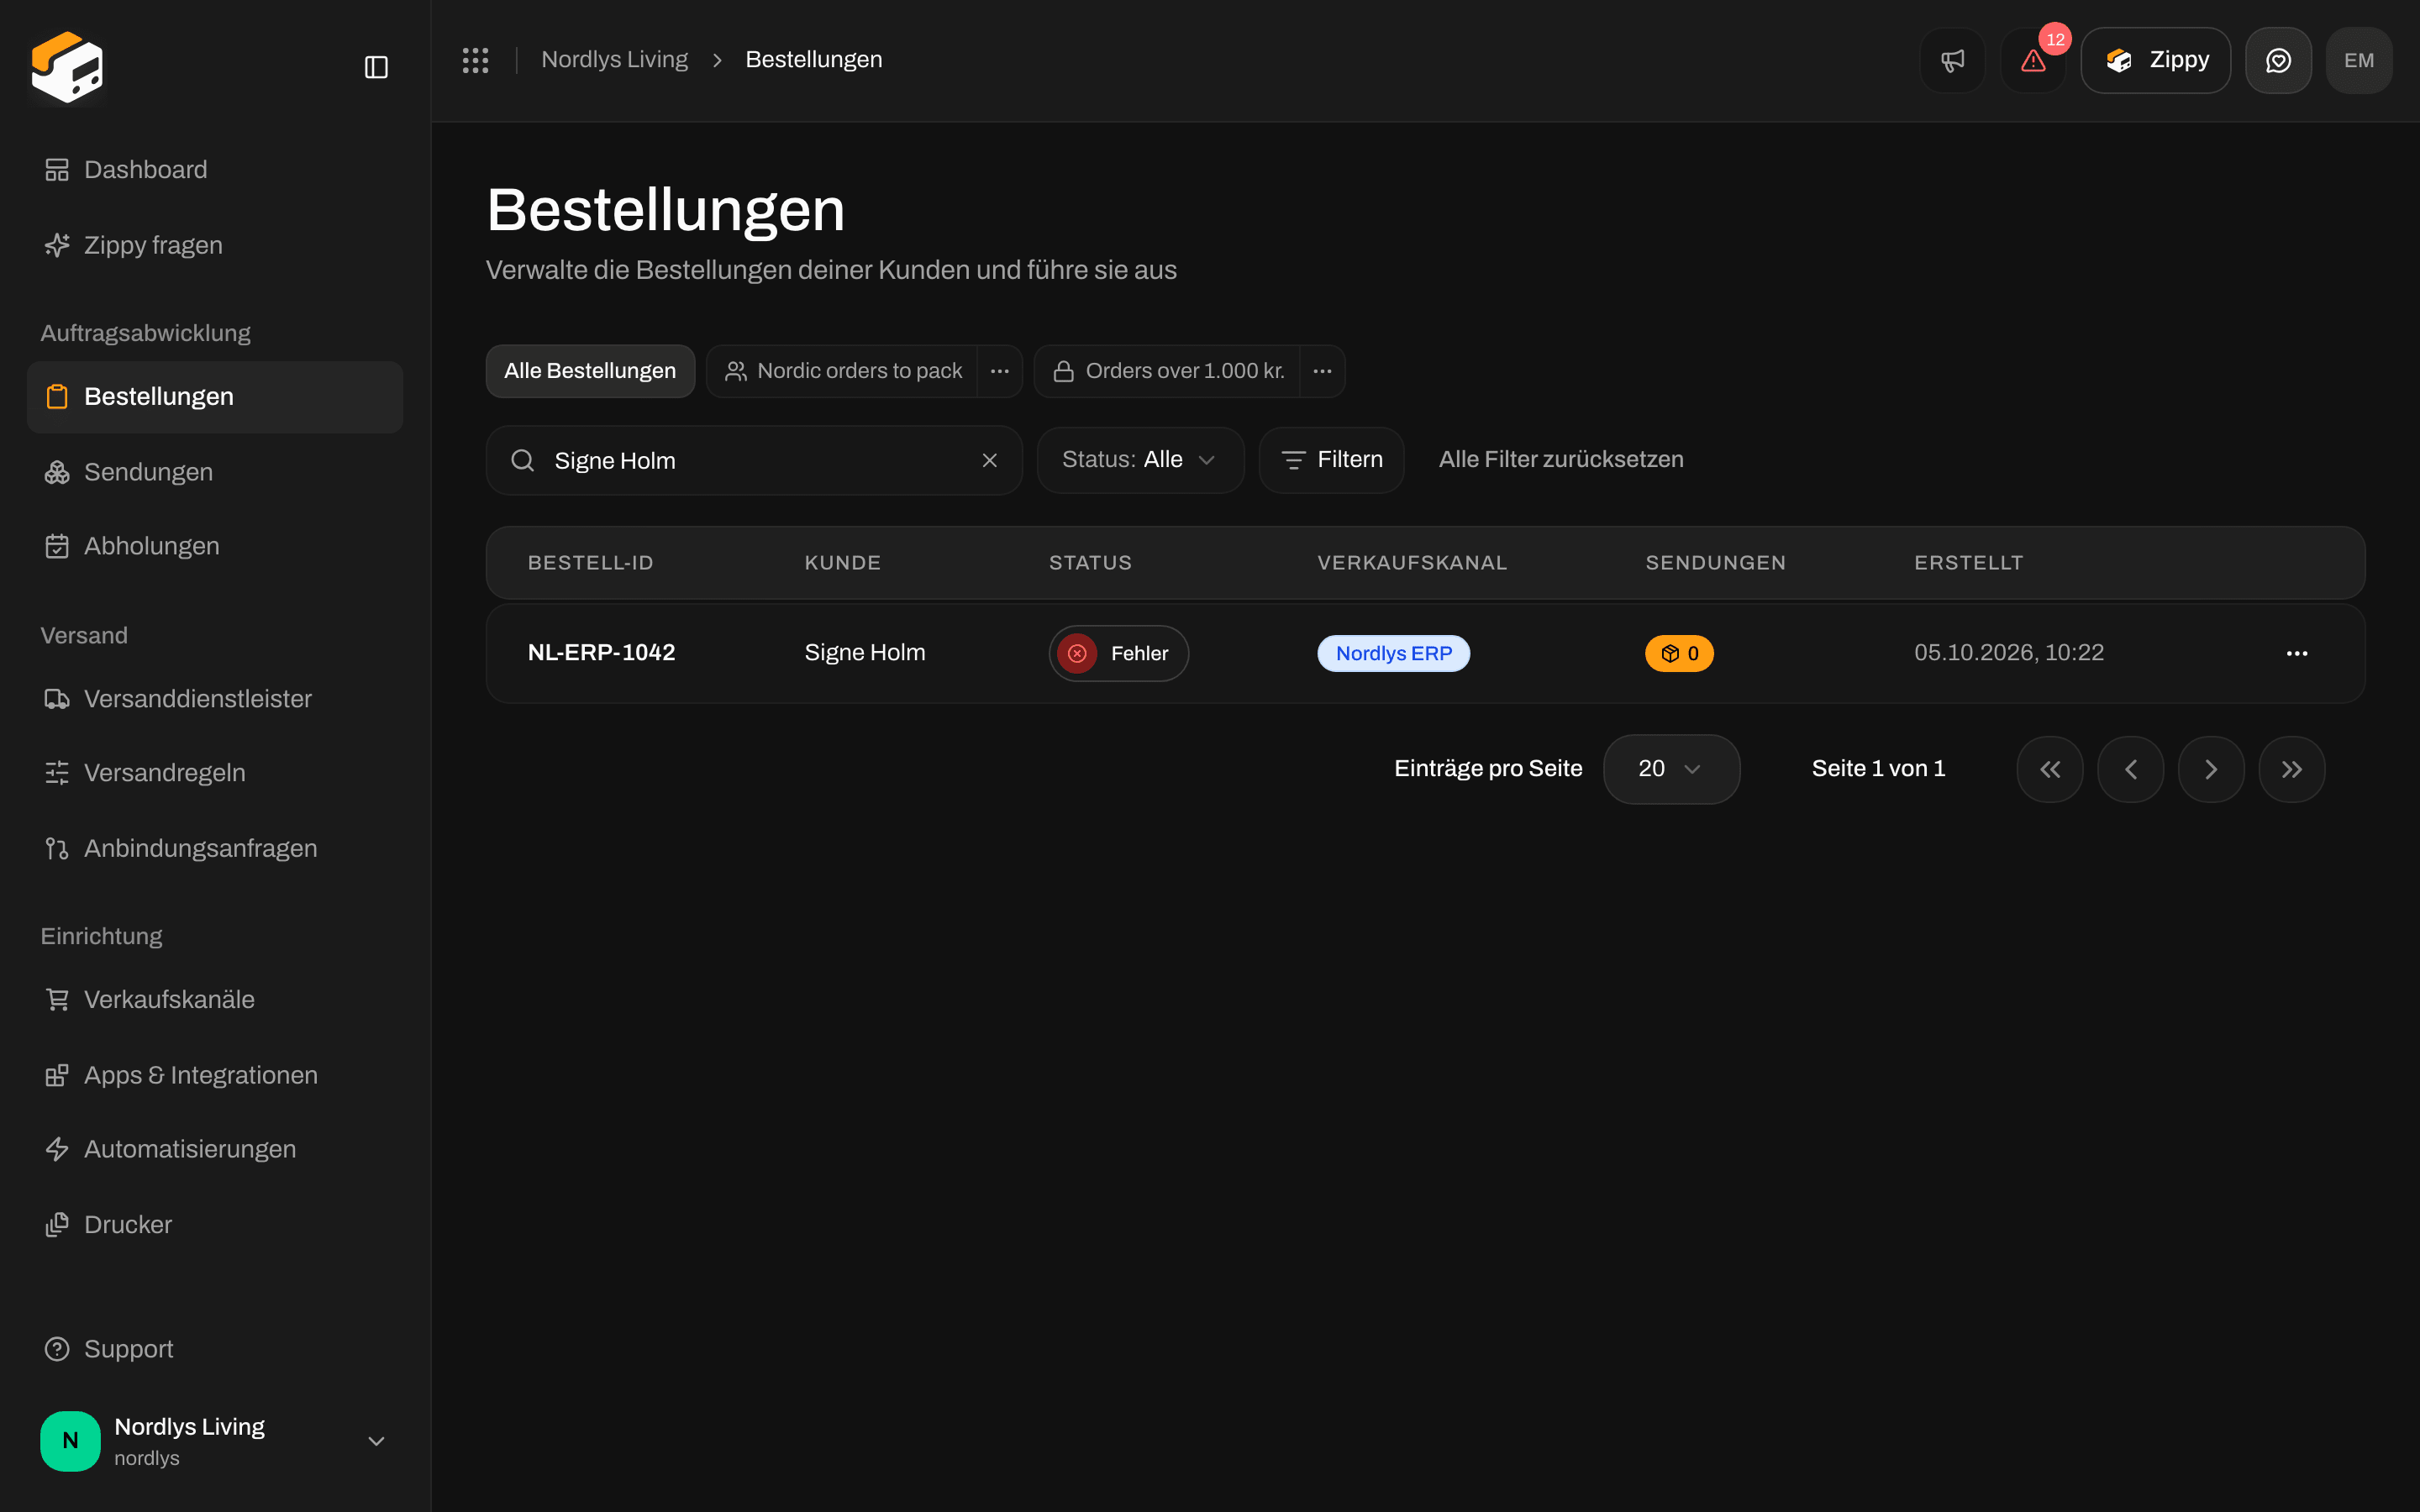The width and height of the screenshot is (2420, 1512).
Task: Open the app grid launcher icon
Action: click(x=475, y=60)
